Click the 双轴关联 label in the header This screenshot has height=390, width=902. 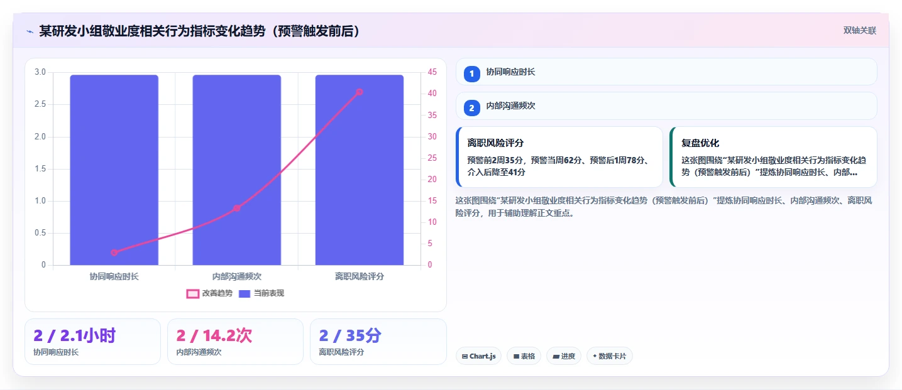coord(859,30)
